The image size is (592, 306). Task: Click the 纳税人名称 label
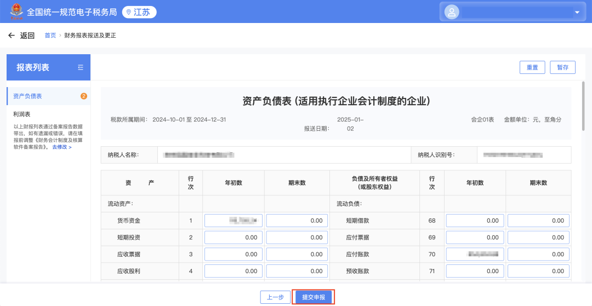click(x=123, y=154)
